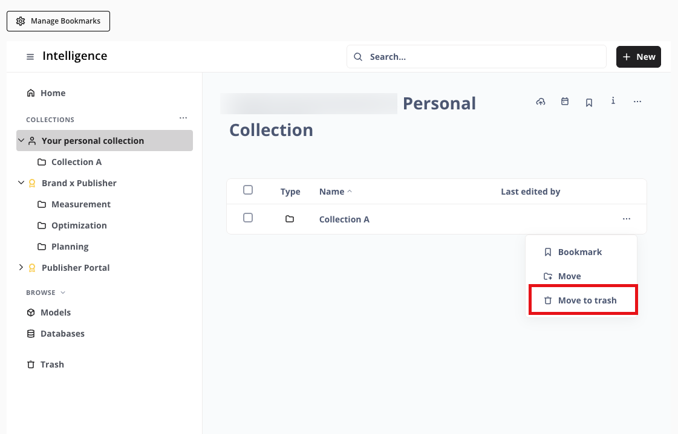Click the hamburger sidebar toggle icon
Viewport: 678px width, 434px height.
[30, 57]
